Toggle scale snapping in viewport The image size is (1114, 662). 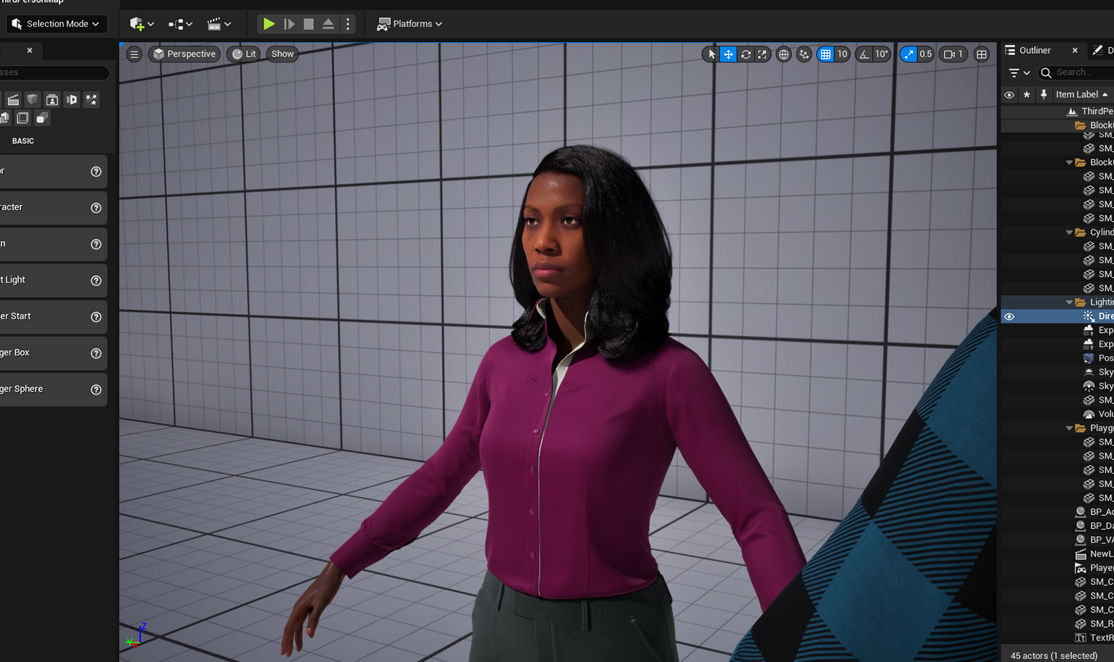click(x=908, y=54)
